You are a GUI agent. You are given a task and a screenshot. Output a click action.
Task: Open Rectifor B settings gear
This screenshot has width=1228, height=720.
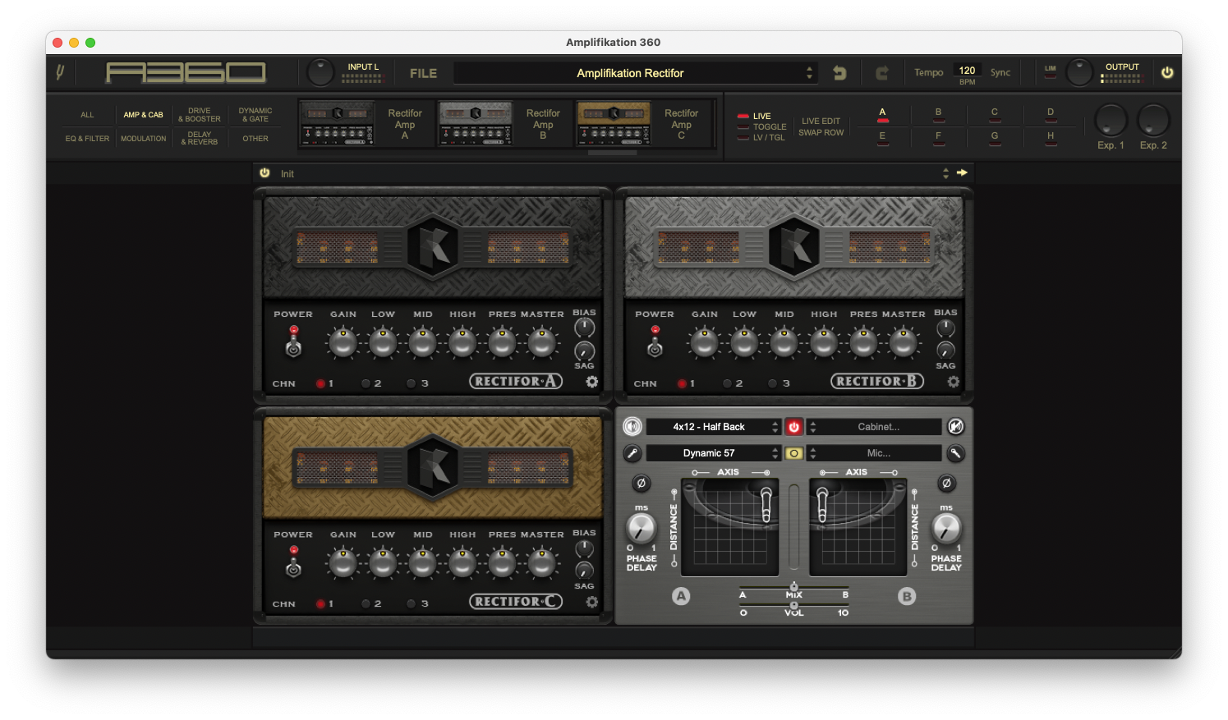953,382
